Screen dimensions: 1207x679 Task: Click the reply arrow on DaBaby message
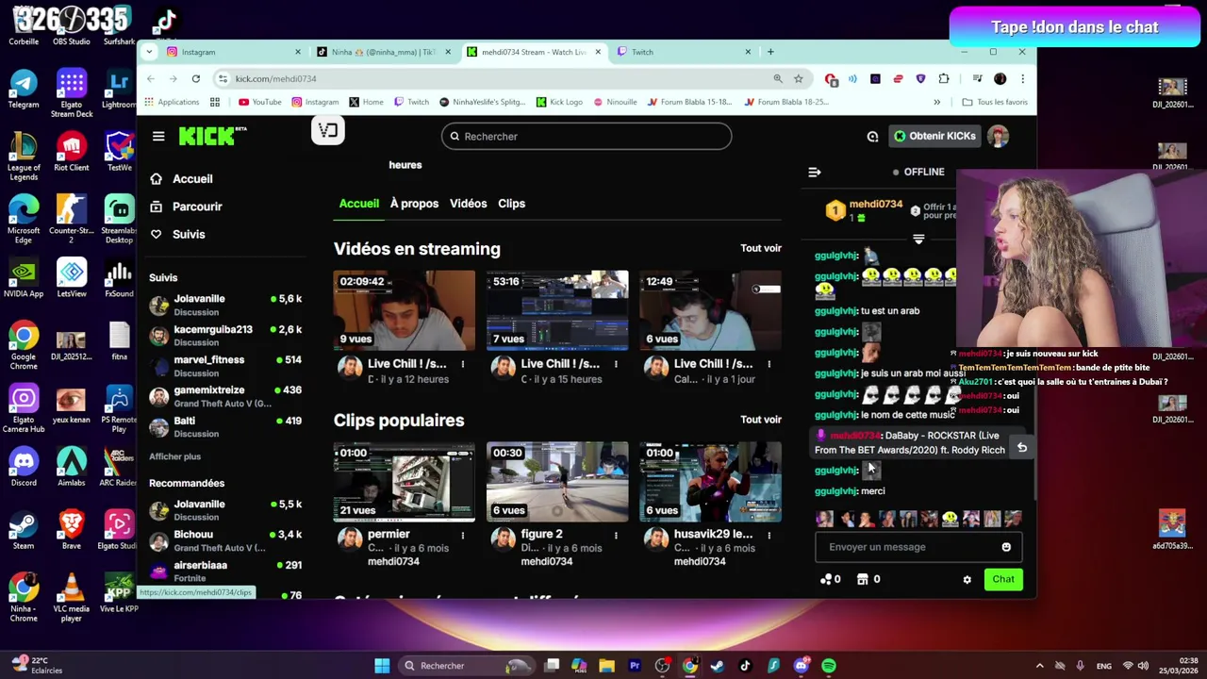pyautogui.click(x=1022, y=448)
